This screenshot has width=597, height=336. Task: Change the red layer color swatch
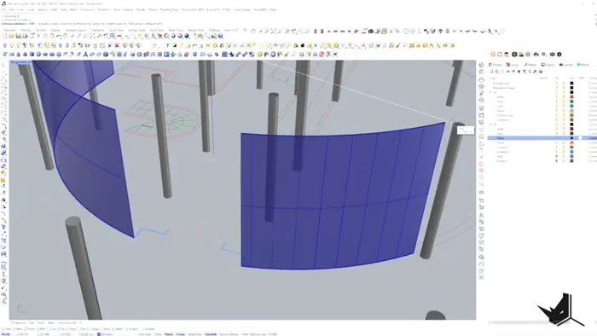tap(571, 97)
